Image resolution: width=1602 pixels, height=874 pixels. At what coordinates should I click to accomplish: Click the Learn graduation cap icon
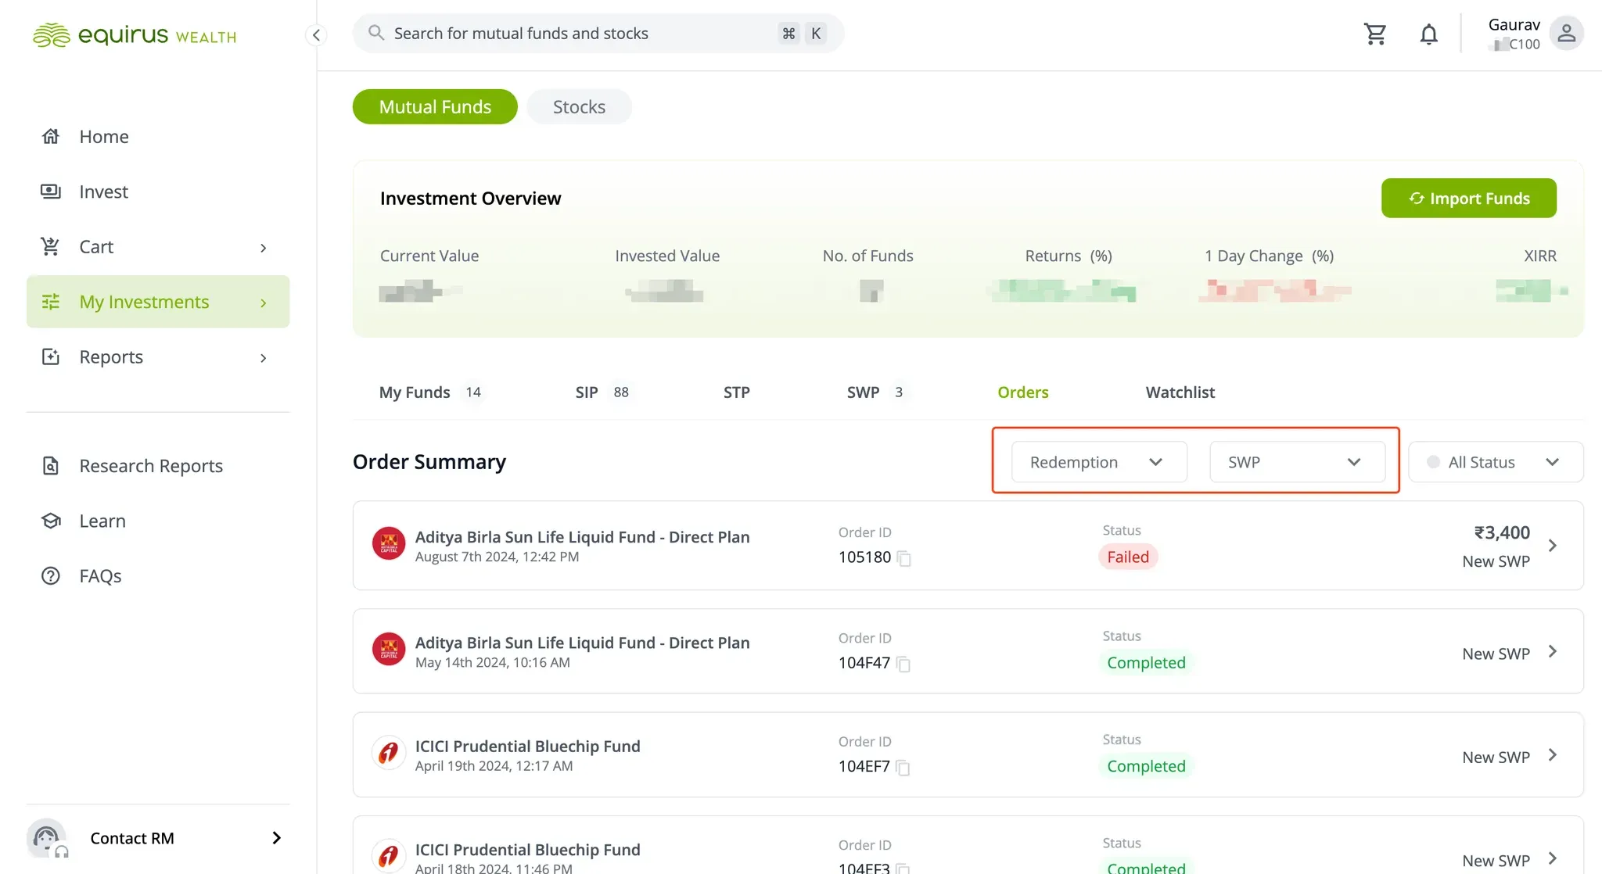coord(51,521)
